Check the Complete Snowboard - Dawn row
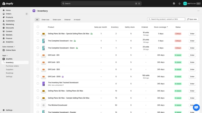The width and height of the screenshot is (202, 113). coord(38,48)
